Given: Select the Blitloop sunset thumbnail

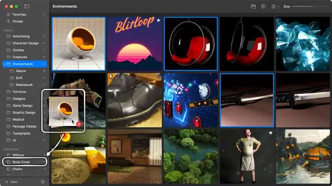Looking at the screenshot, I should point(135,44).
